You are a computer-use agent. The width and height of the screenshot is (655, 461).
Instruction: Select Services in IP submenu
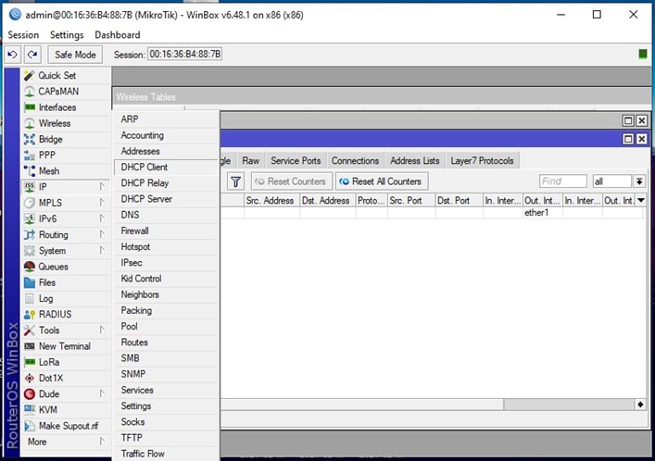pyautogui.click(x=166, y=390)
